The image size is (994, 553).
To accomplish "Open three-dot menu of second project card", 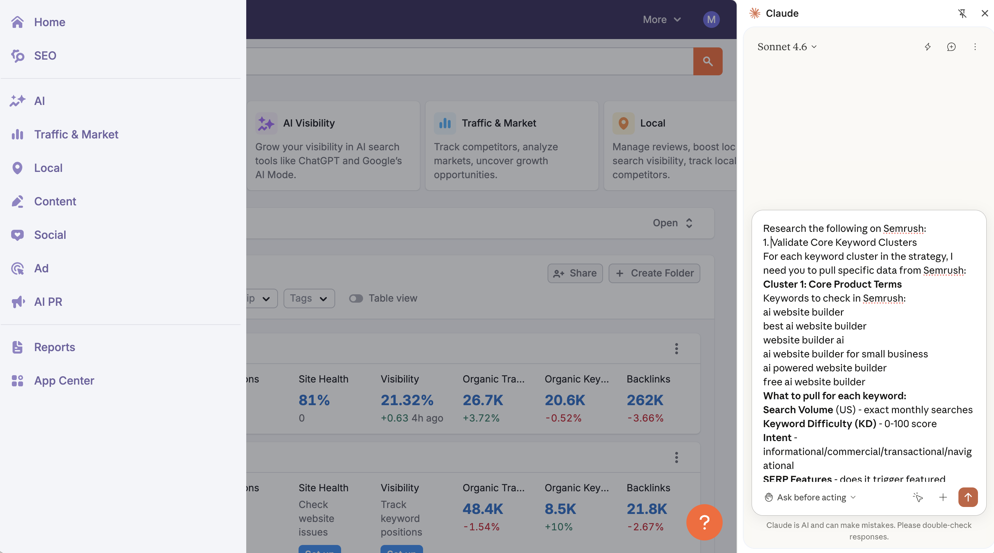I will pos(676,457).
